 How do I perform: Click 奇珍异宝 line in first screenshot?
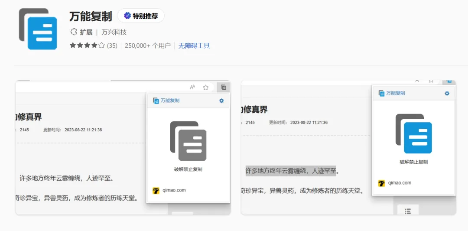click(76, 198)
